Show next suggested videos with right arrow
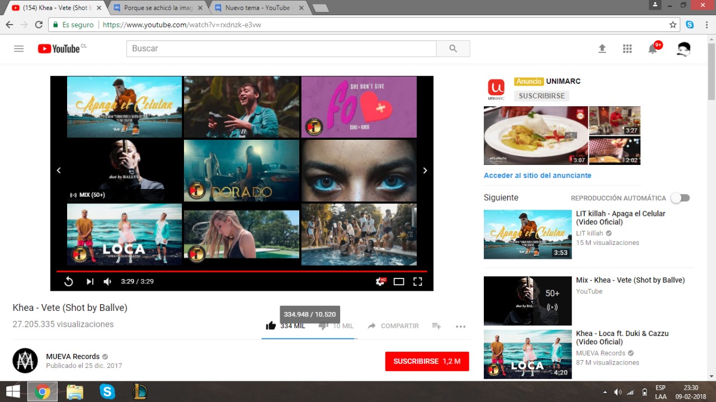 [x=425, y=171]
